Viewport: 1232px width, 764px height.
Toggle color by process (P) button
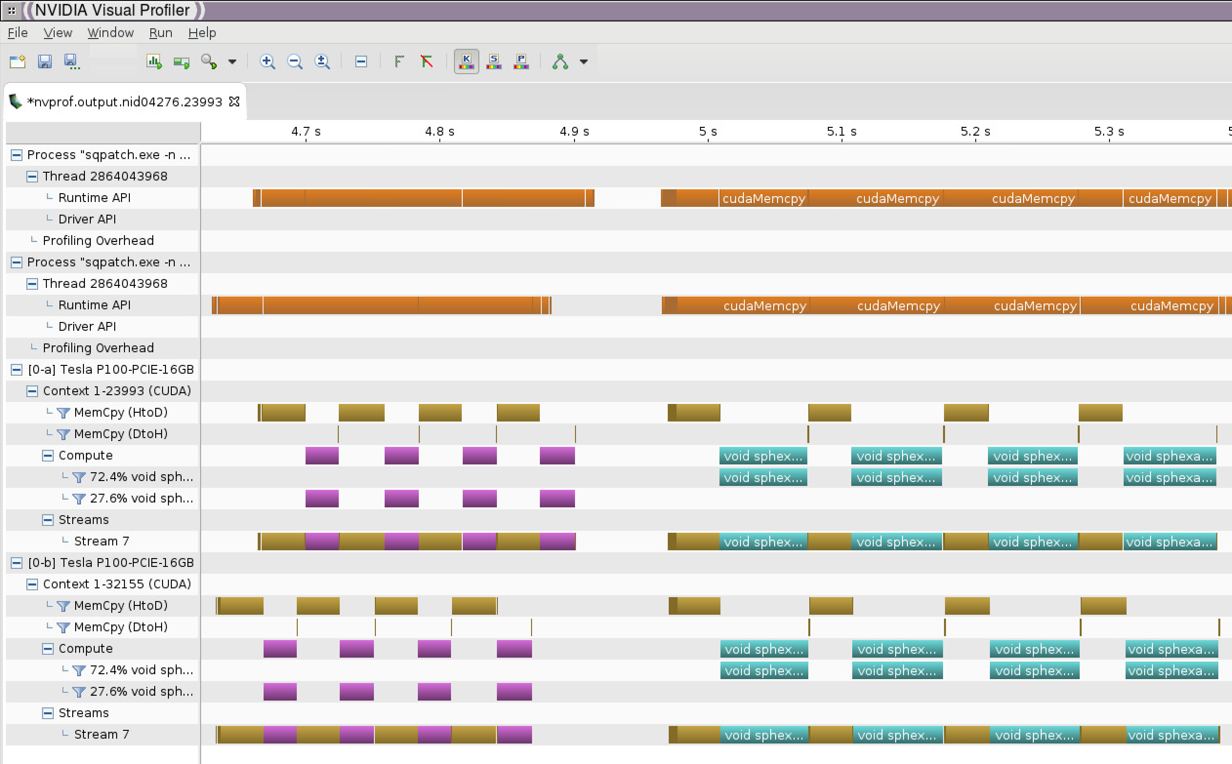521,61
